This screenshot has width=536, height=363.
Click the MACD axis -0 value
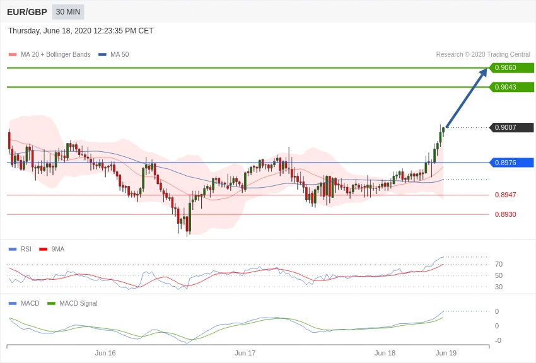[498, 340]
